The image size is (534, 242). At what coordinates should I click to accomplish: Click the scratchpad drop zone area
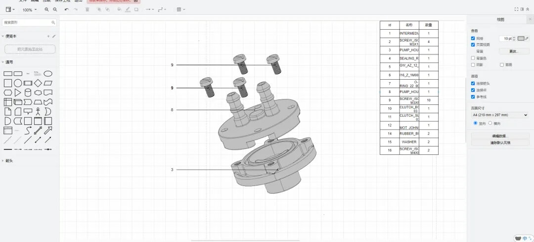click(30, 49)
